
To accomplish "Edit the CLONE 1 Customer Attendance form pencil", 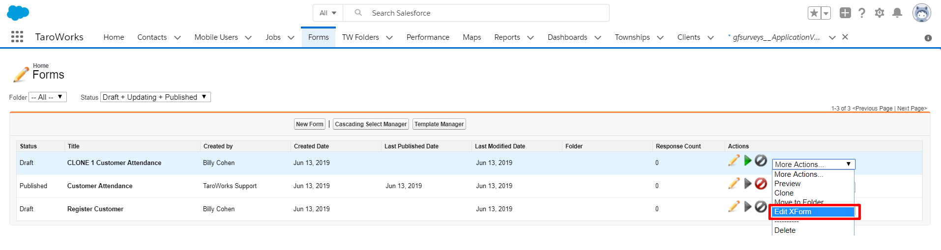I will coord(734,160).
